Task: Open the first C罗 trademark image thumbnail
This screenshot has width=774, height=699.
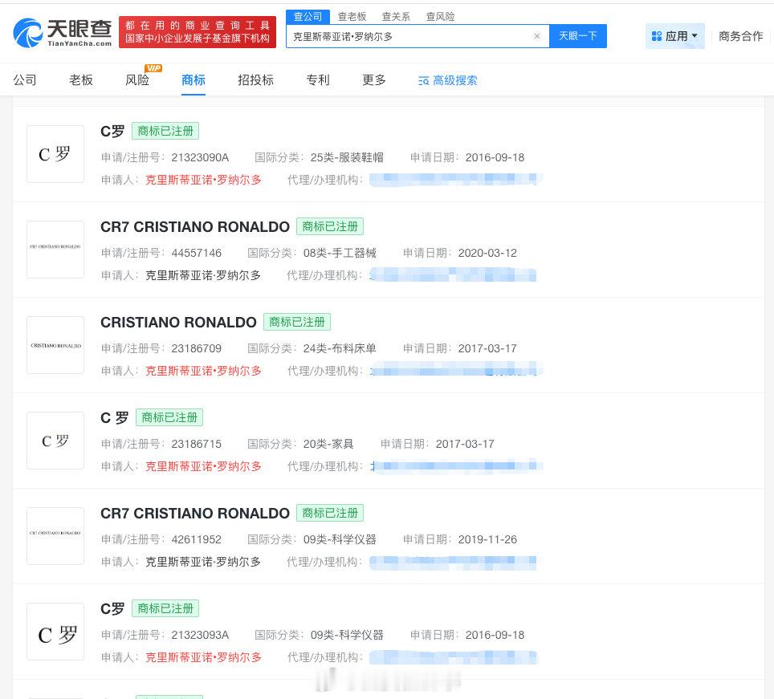Action: click(55, 153)
